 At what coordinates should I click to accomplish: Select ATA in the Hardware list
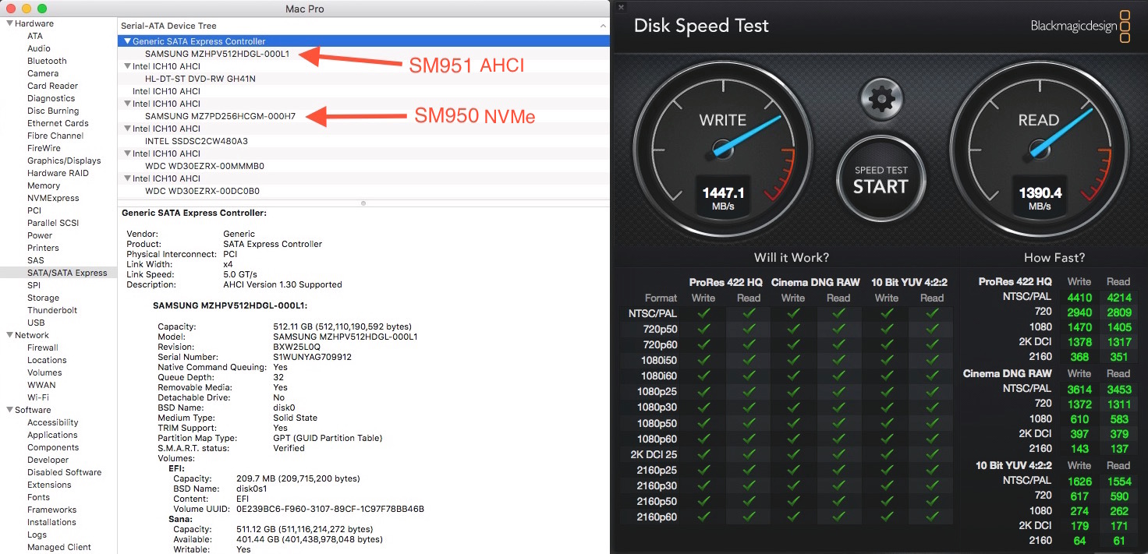coord(35,36)
